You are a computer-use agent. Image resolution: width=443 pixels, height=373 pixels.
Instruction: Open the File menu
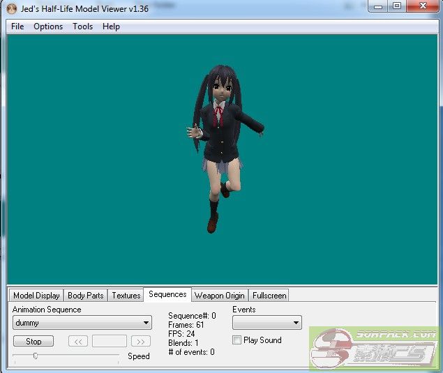coord(17,26)
